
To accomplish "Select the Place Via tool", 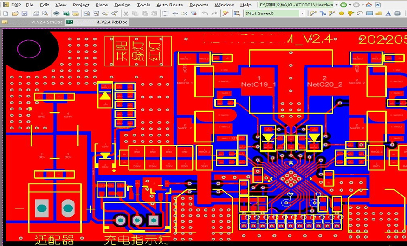I will pyautogui.click(x=350, y=13).
